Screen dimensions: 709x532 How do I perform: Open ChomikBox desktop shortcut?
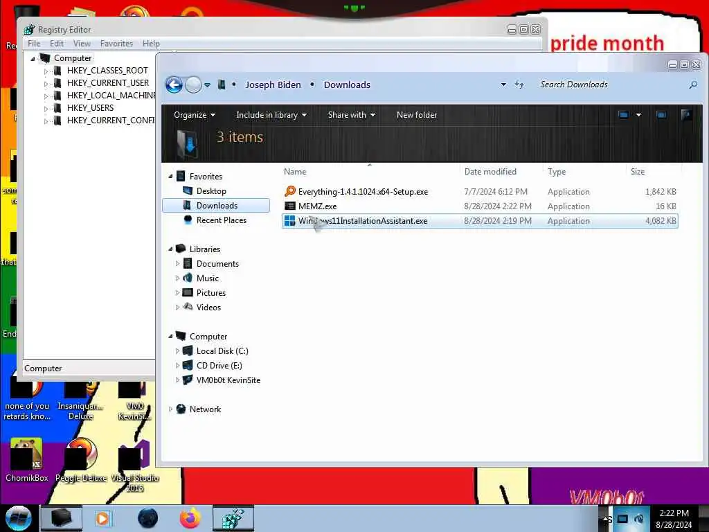pyautogui.click(x=26, y=460)
